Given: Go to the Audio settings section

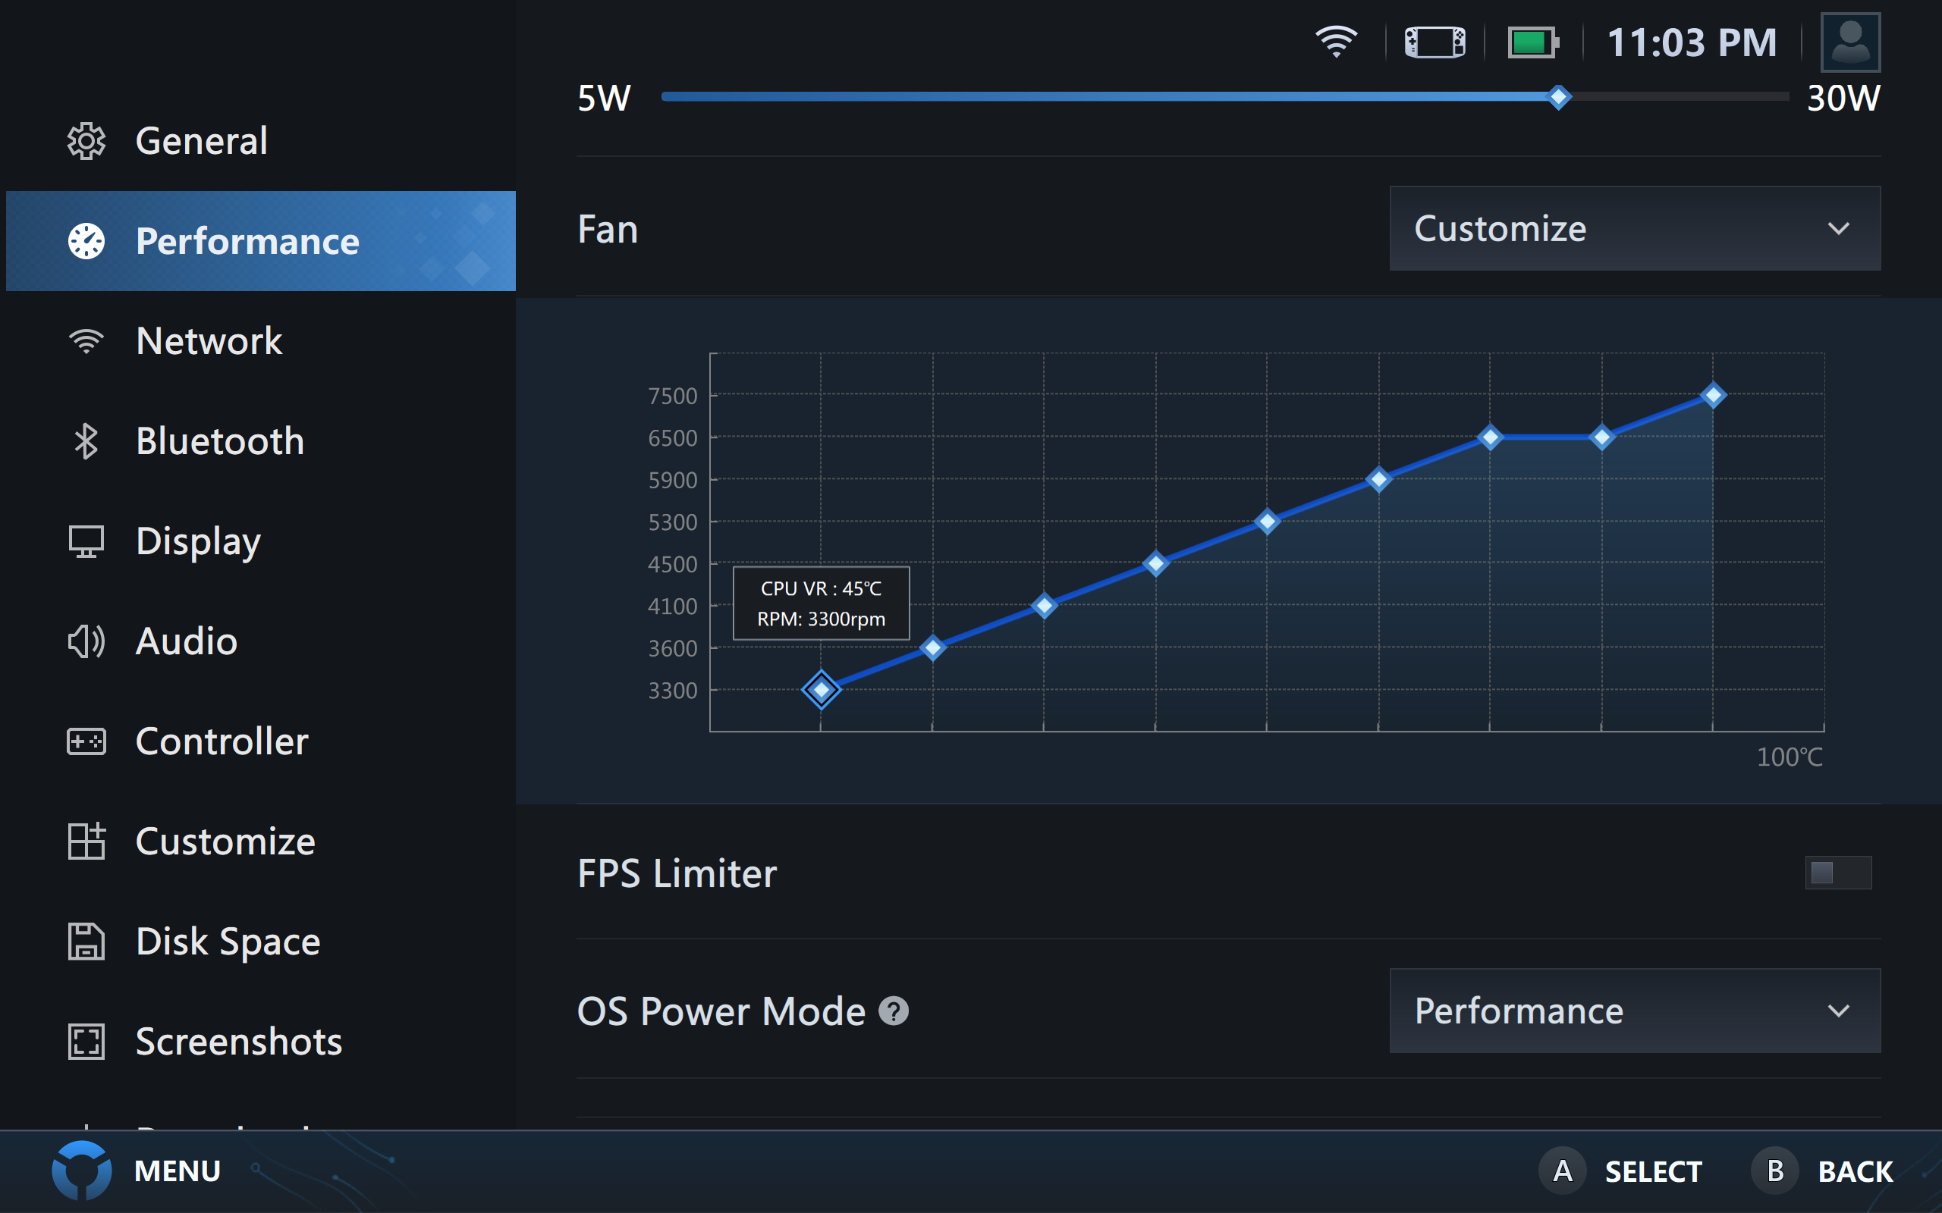Looking at the screenshot, I should click(x=186, y=641).
